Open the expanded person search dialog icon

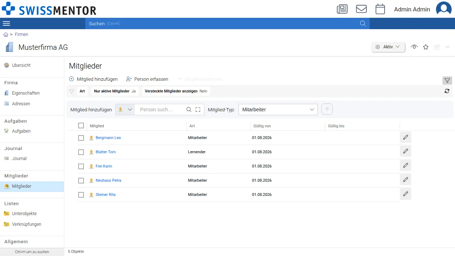[198, 110]
